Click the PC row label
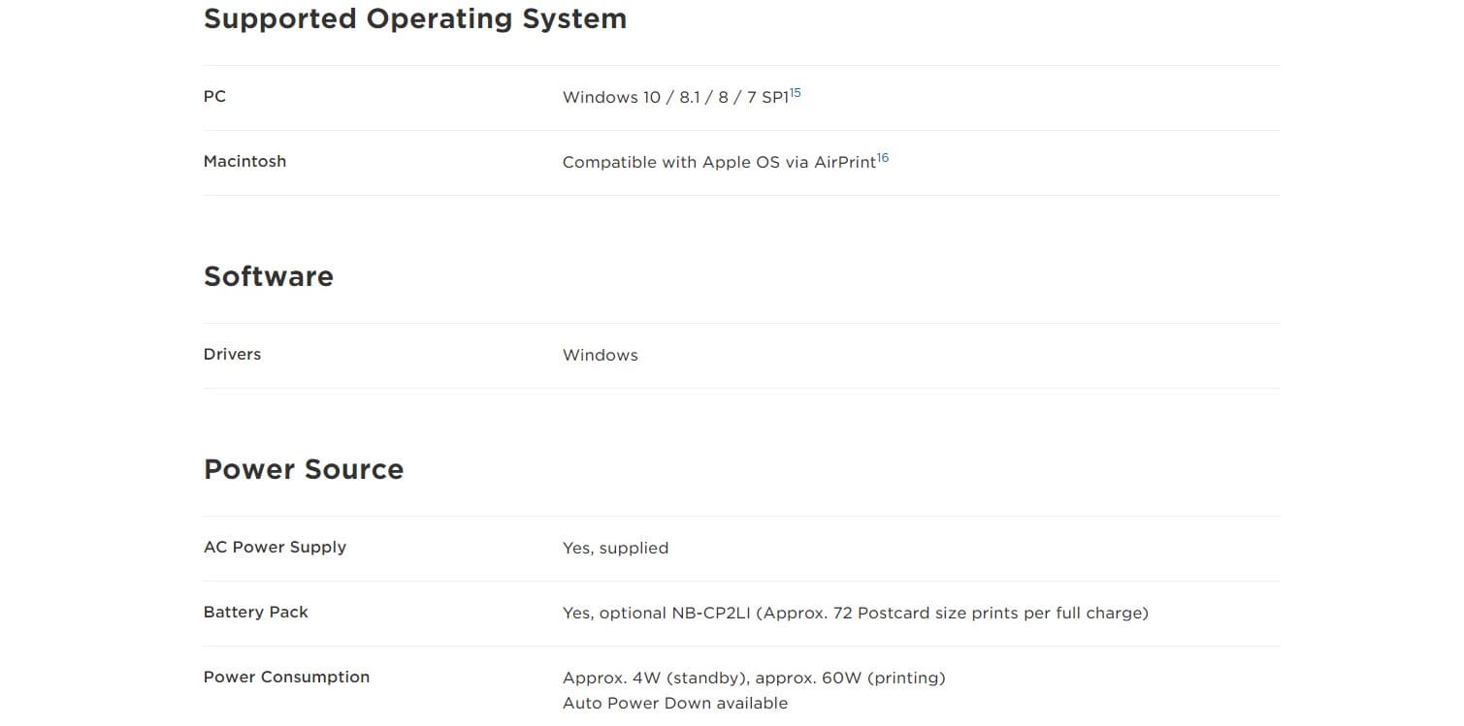The width and height of the screenshot is (1464, 726). click(214, 97)
